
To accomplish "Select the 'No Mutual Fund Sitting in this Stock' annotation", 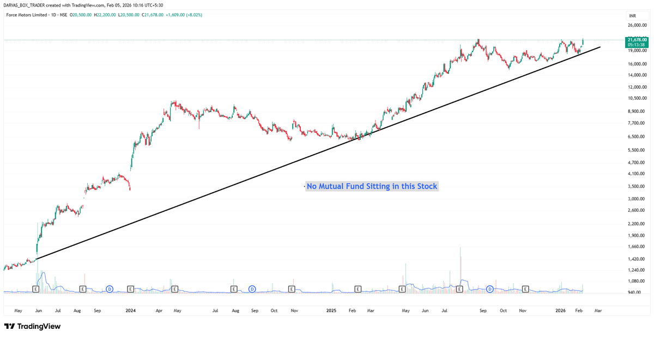I will [x=372, y=186].
